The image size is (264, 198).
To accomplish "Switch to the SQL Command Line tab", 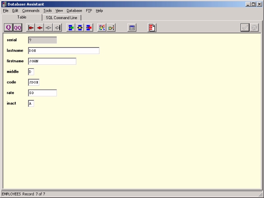I will (x=61, y=18).
